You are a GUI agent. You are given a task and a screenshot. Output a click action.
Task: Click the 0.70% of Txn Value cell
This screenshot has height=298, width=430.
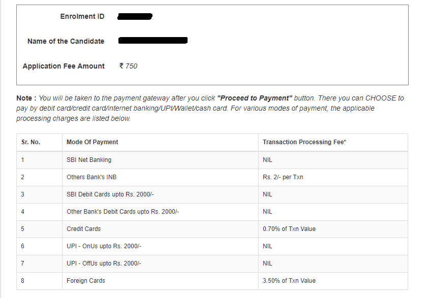(x=289, y=229)
